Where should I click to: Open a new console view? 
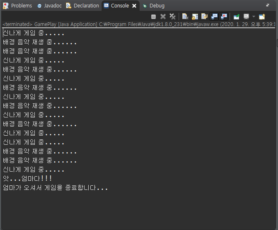[262, 17]
